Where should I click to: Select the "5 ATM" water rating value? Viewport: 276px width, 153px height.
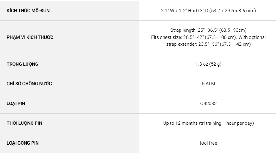point(209,84)
